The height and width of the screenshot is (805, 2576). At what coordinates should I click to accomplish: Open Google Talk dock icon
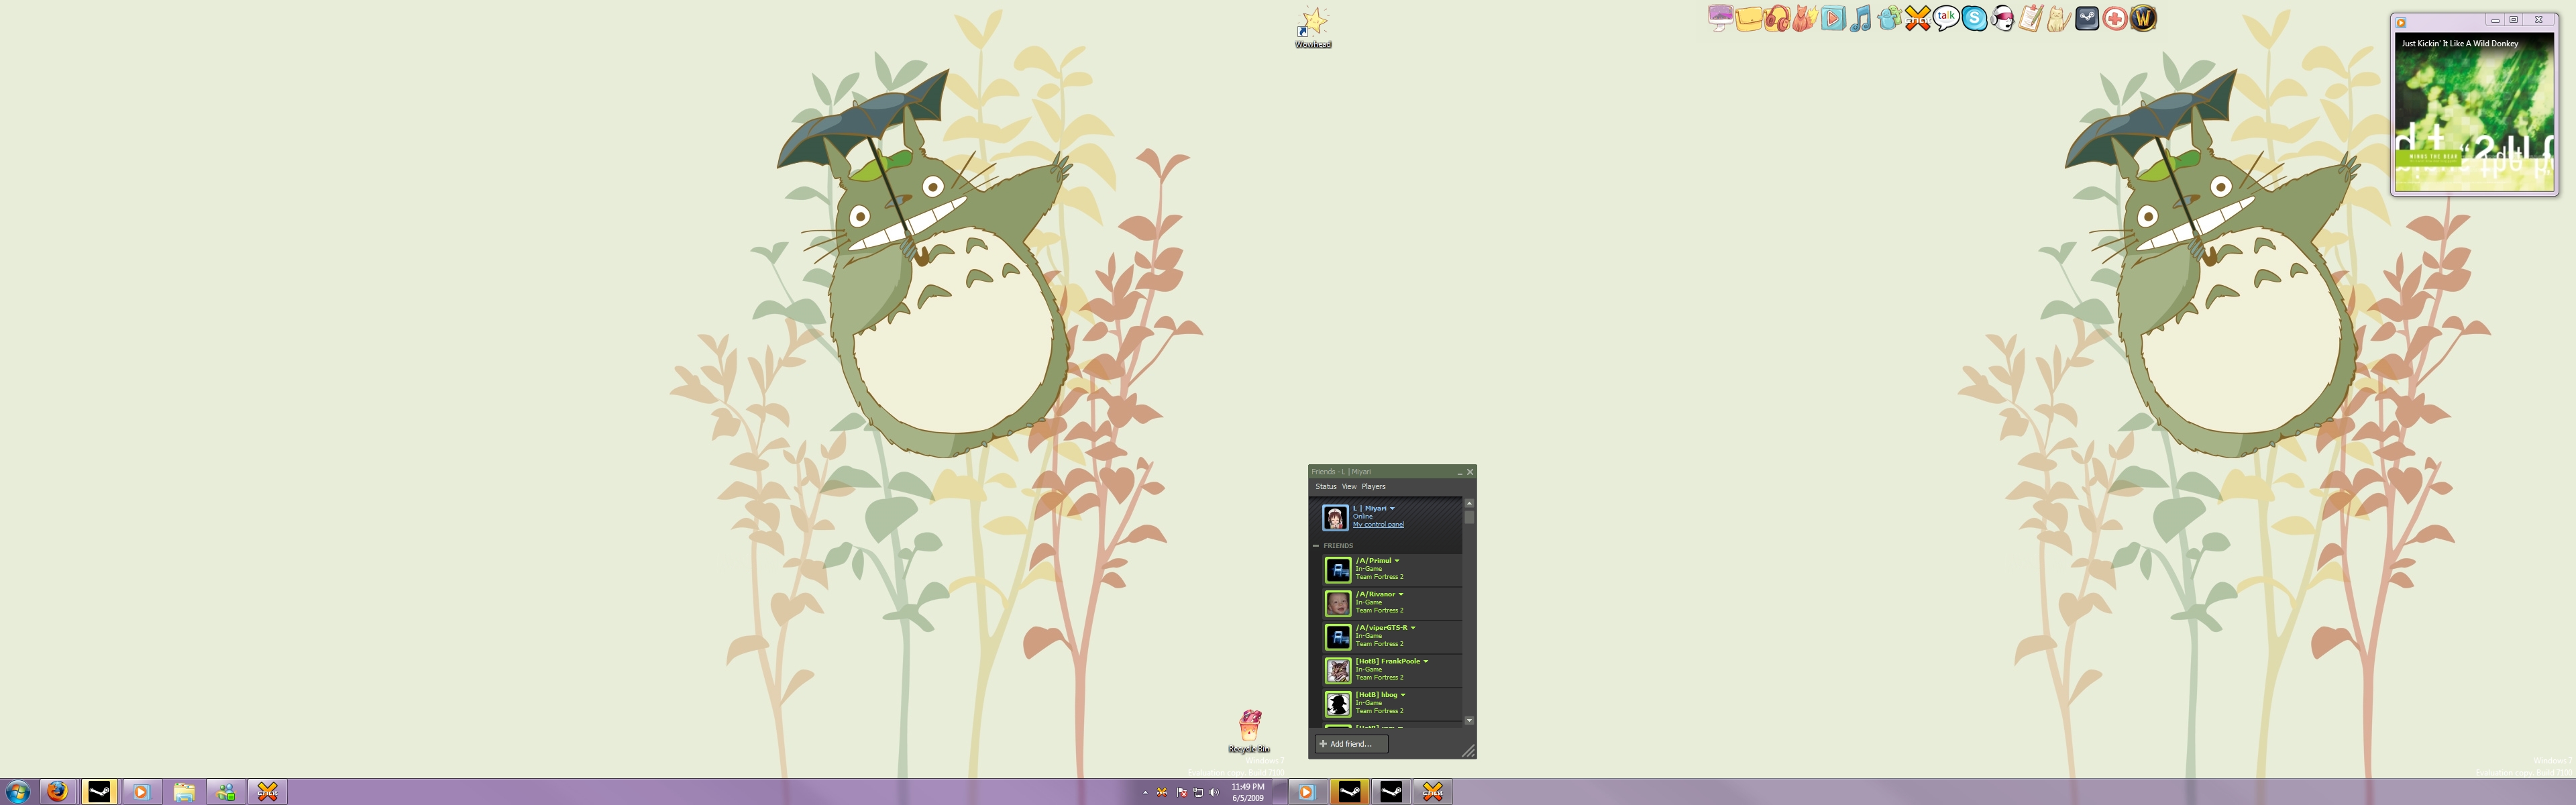(x=1946, y=19)
